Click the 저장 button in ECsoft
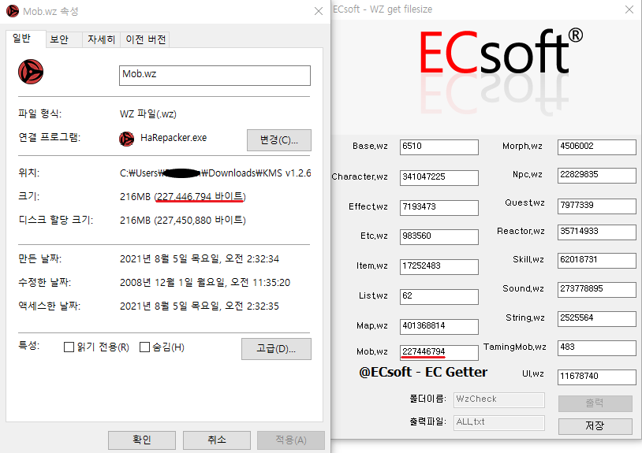642x453 pixels. [x=595, y=426]
